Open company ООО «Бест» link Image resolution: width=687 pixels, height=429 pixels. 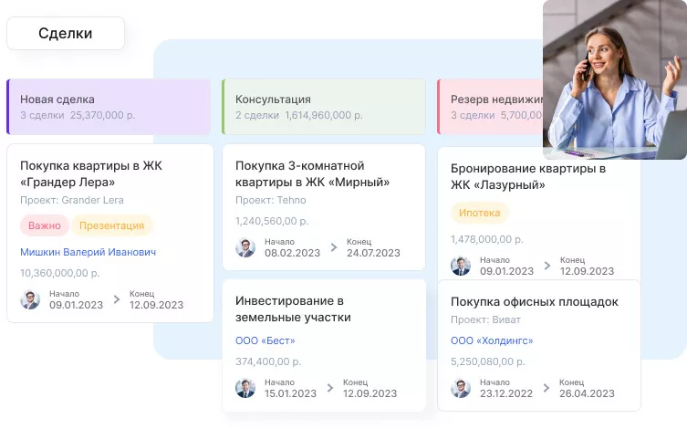point(265,340)
